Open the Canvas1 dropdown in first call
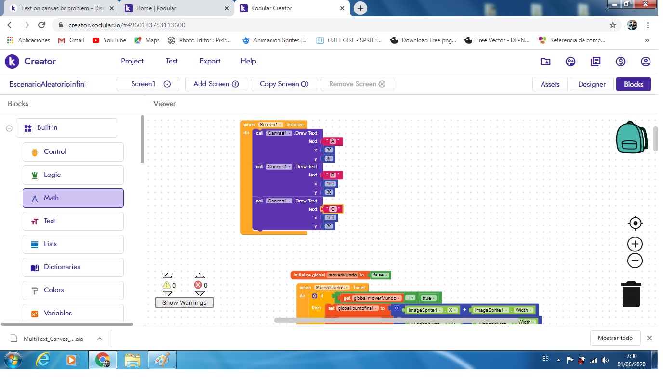Viewport: 663px width, 377px height. pos(279,133)
